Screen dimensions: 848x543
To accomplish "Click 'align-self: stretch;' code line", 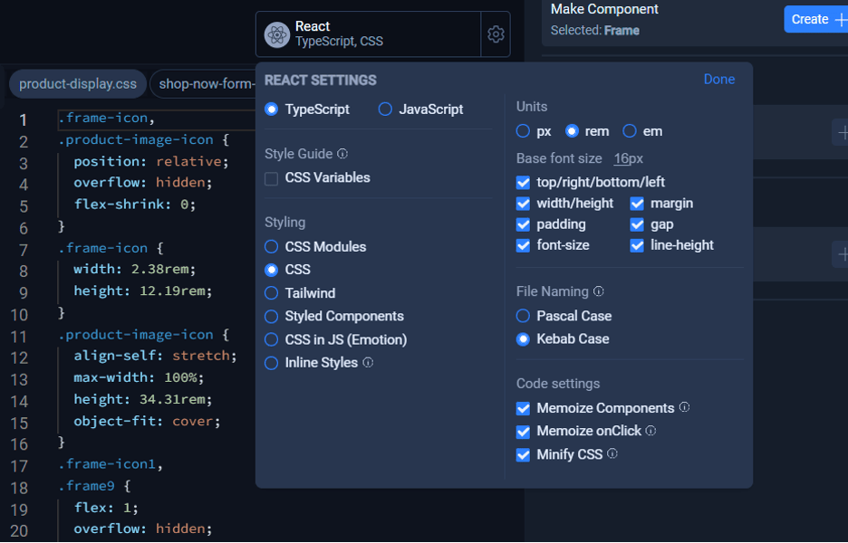I will (155, 356).
